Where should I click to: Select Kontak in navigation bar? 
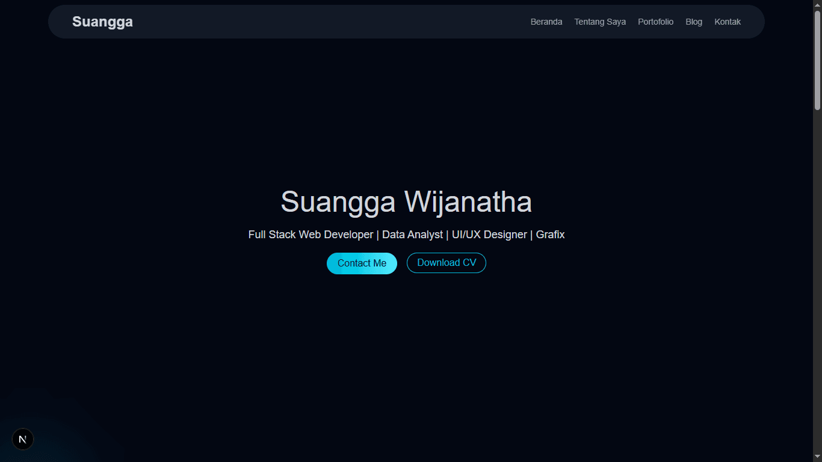[728, 22]
